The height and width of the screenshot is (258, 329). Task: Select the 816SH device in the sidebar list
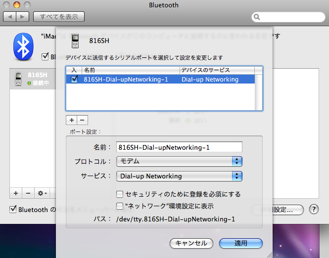point(33,79)
